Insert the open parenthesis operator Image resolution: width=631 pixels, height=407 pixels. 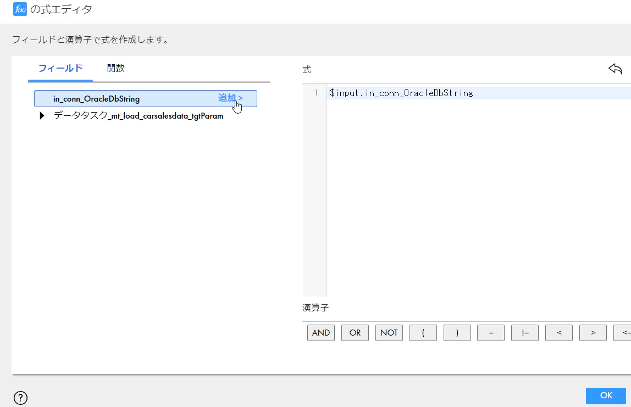(423, 333)
